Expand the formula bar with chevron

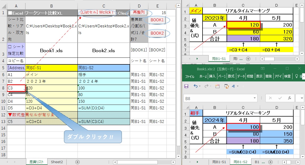[x=302, y=98]
